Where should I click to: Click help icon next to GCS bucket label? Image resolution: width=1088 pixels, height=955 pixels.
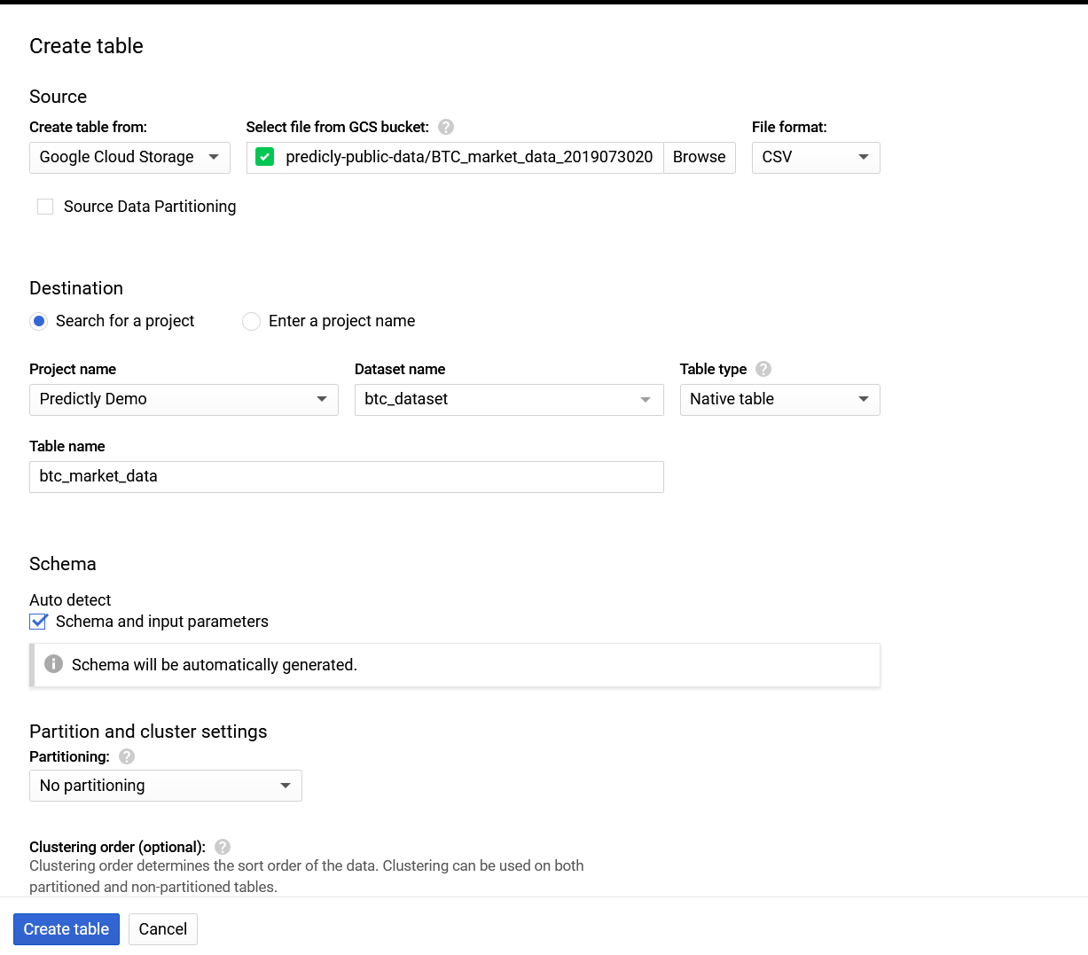[446, 127]
